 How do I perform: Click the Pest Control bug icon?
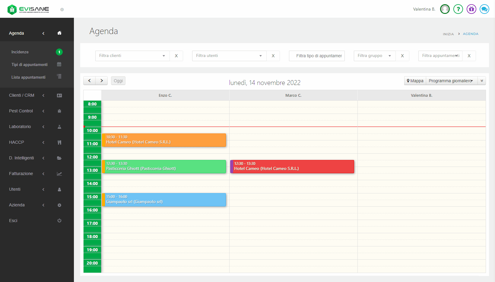[x=59, y=111]
